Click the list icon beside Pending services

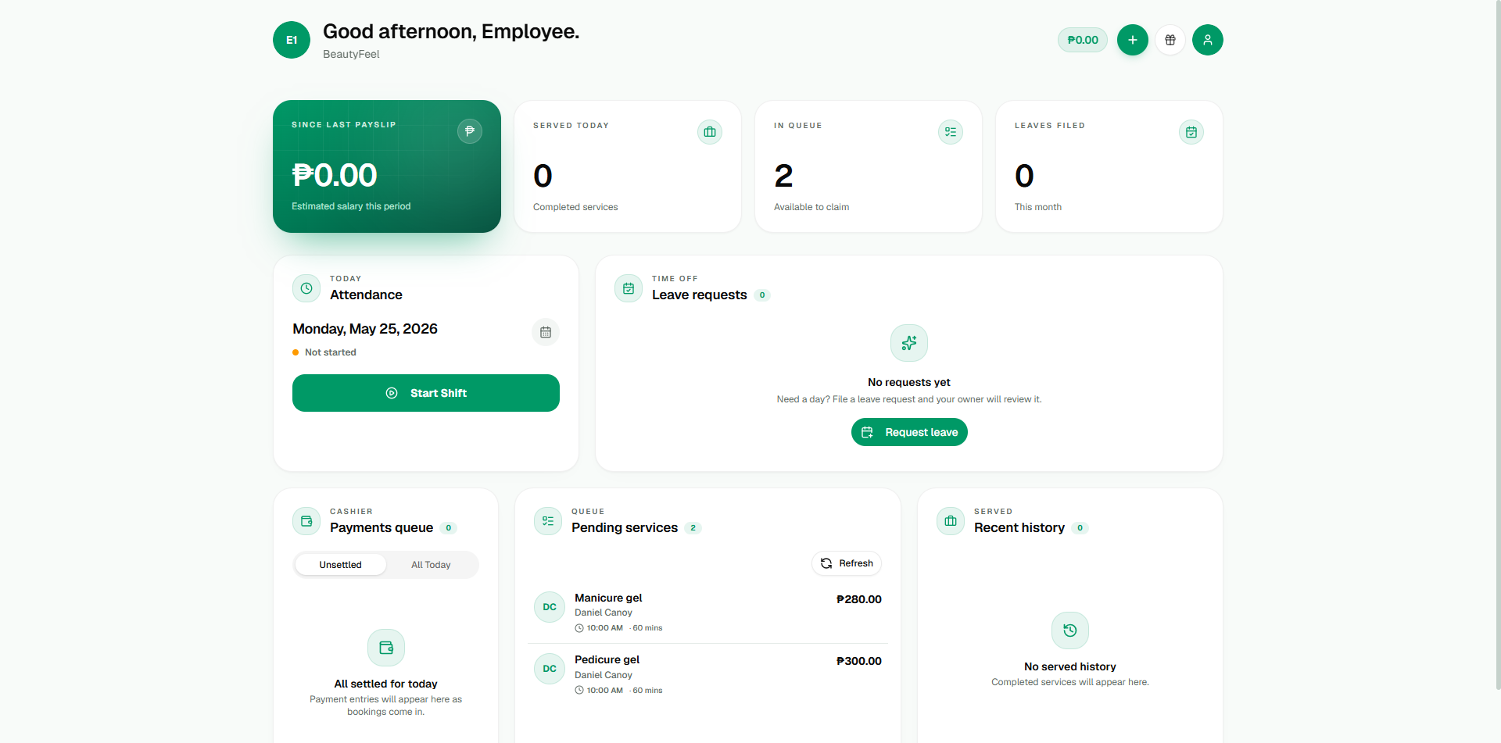[548, 521]
